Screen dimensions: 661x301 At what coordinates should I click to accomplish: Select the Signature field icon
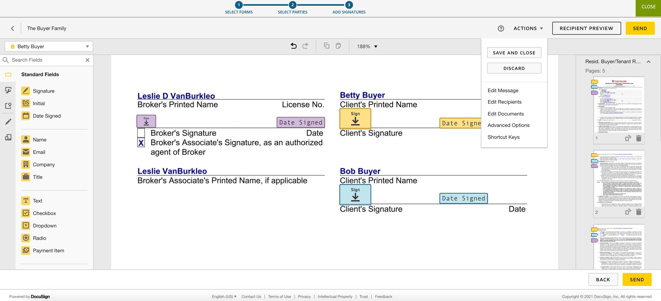(26, 91)
